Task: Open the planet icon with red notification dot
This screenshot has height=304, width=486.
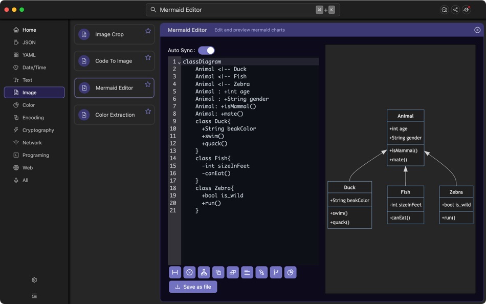Action: pyautogui.click(x=467, y=10)
